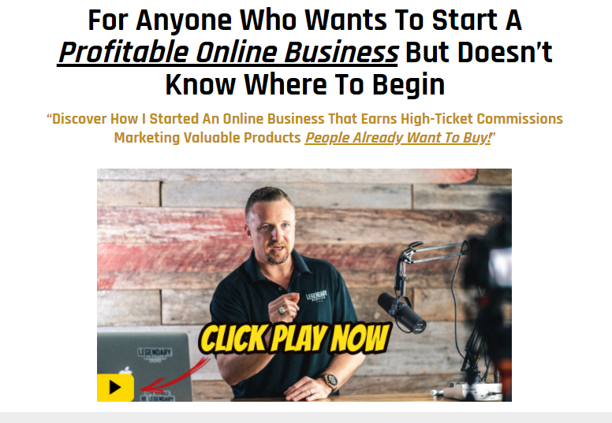Click the headline For Anyone Who Wants To Start A

(x=305, y=20)
